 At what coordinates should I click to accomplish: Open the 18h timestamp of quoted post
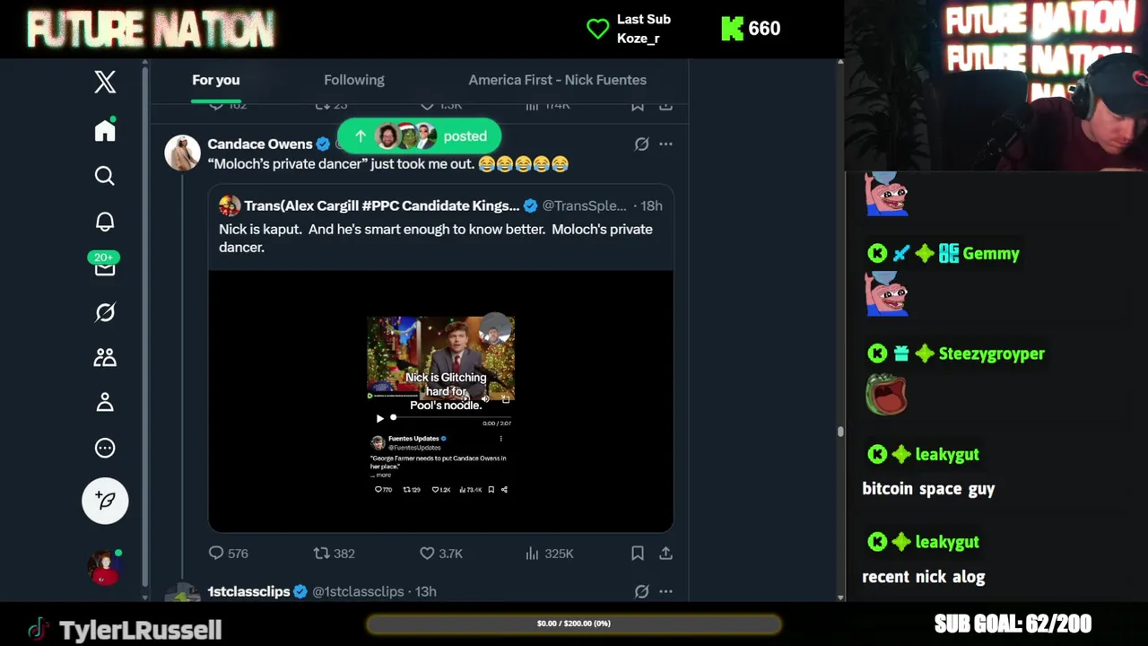click(x=651, y=205)
